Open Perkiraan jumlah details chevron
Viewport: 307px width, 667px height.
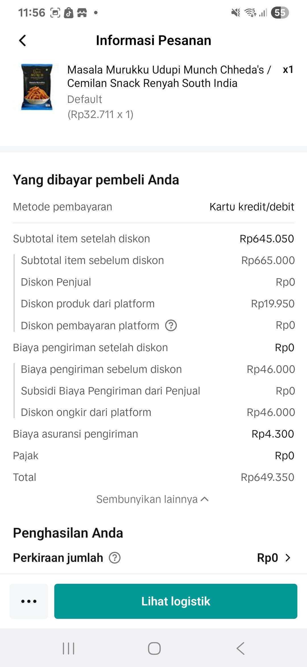tap(288, 558)
